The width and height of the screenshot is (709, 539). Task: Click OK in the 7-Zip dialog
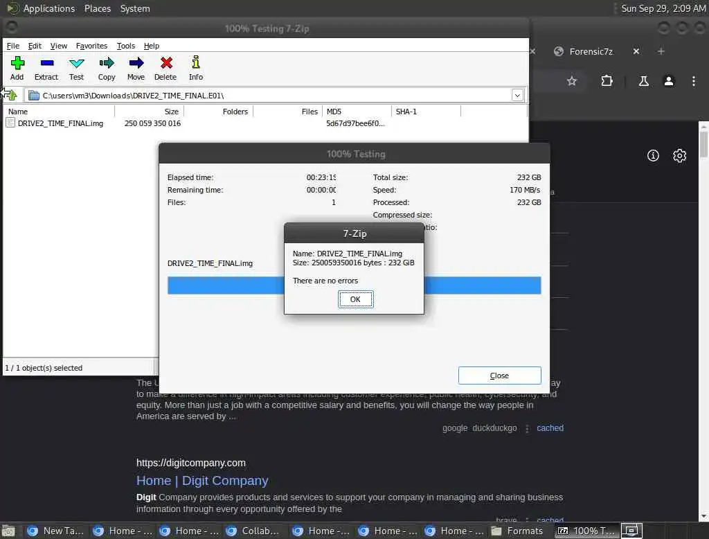[355, 299]
